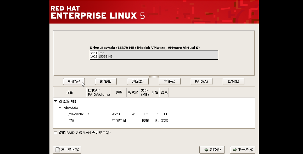Open the RAID configuration button
303x154 pixels.
201,82
